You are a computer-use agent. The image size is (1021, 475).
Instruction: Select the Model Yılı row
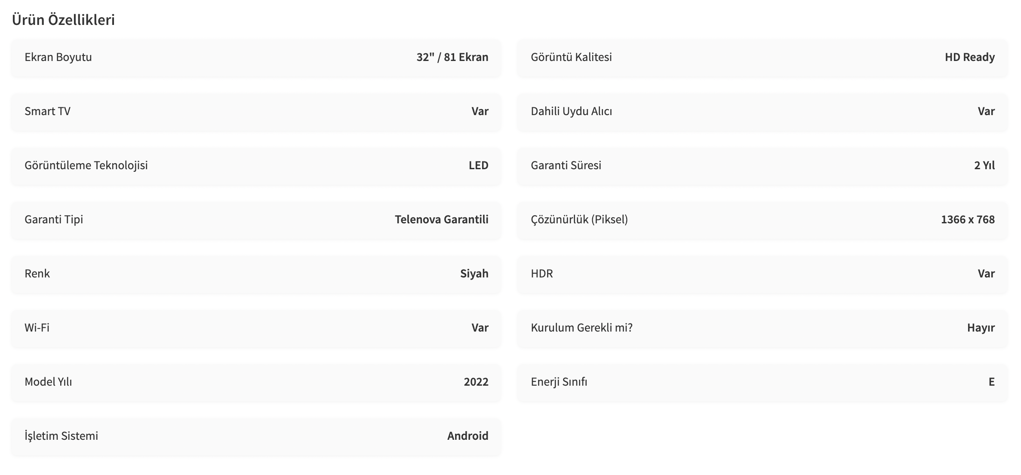click(x=256, y=382)
